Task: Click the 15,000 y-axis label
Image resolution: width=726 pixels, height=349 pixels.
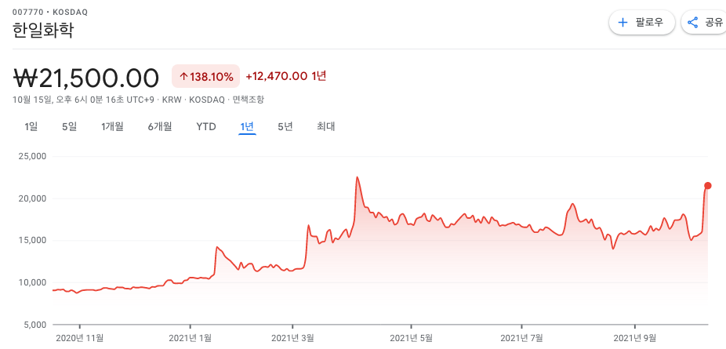Action: [x=32, y=240]
